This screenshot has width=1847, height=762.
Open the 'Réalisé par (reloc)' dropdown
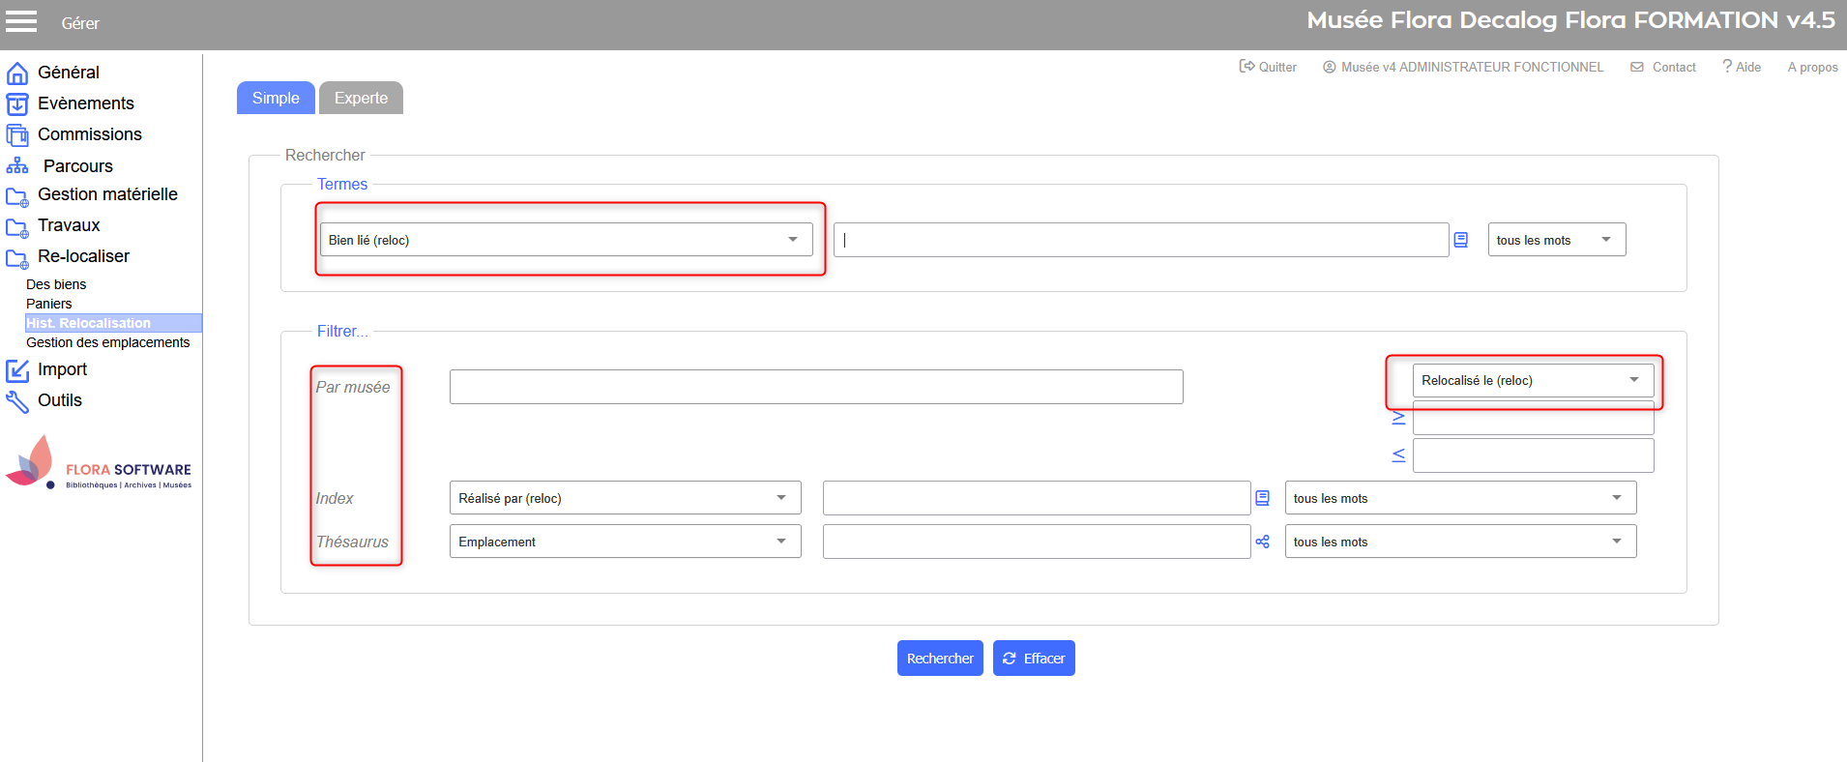625,498
